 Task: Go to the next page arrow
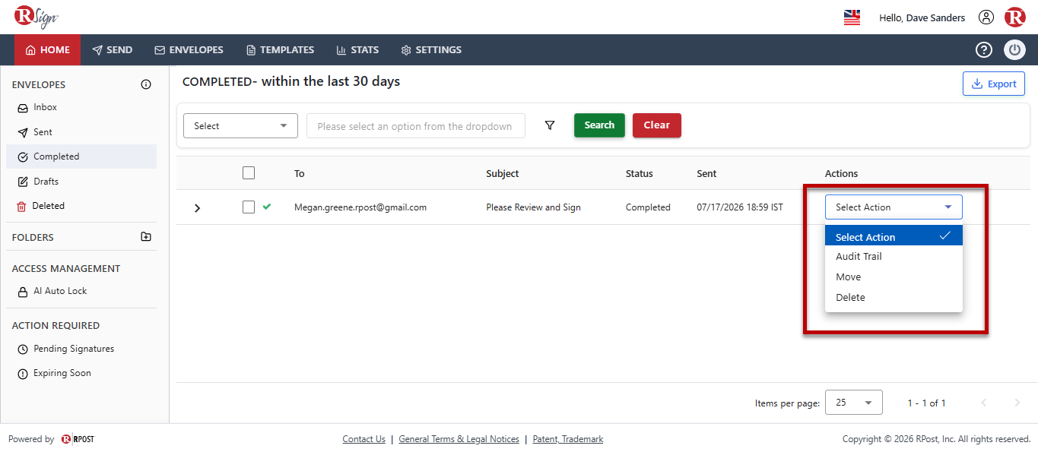click(1017, 403)
